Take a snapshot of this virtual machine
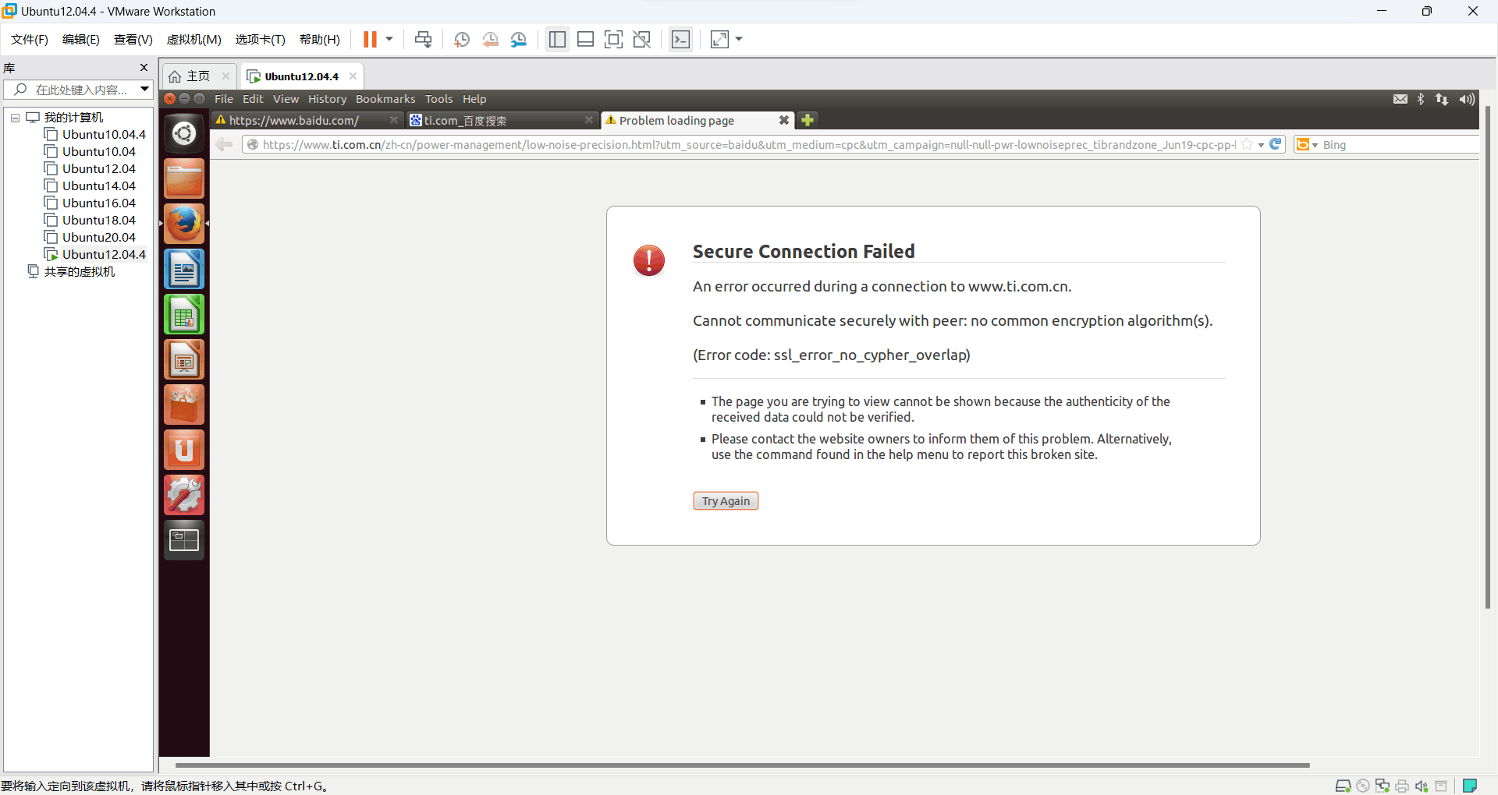 click(462, 39)
